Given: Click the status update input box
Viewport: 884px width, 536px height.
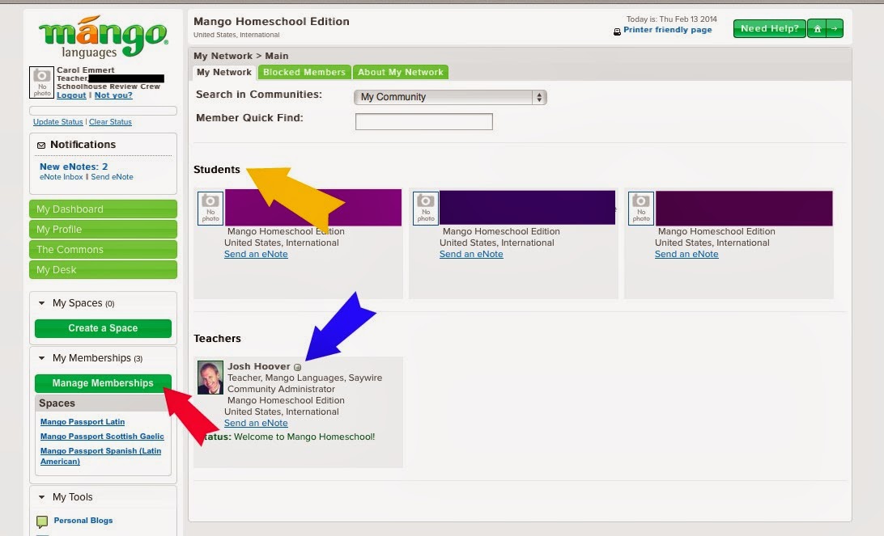Looking at the screenshot, I should 103,111.
